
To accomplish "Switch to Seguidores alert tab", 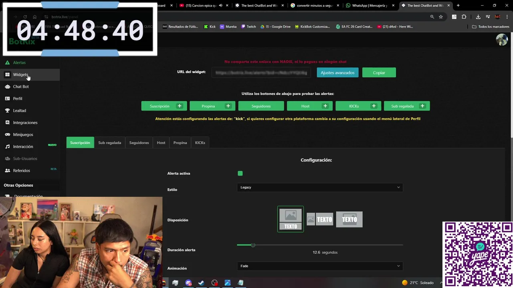I will tap(139, 143).
